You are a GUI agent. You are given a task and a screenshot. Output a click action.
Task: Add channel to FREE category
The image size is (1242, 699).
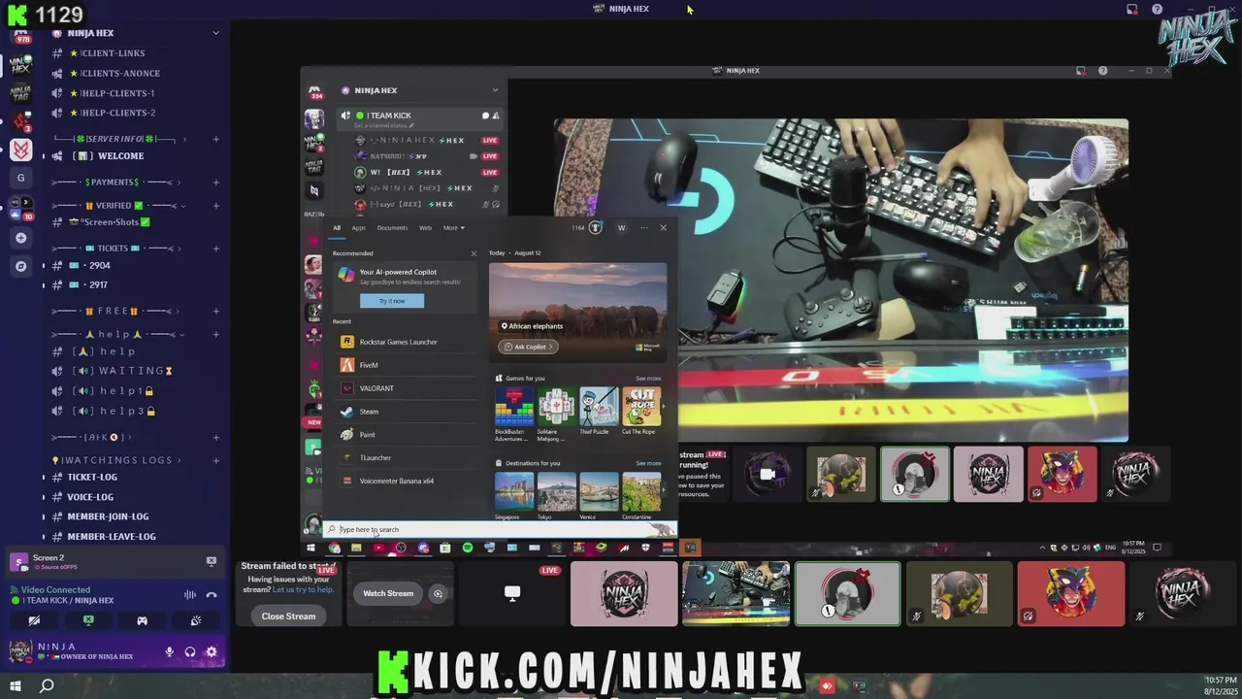tap(215, 311)
